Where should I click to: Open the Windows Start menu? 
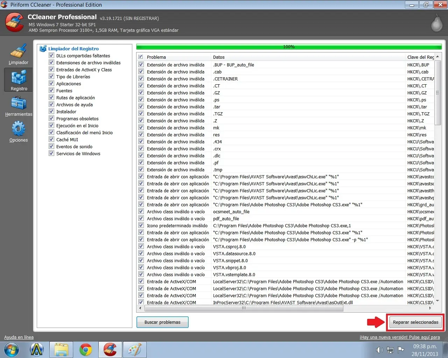[x=12, y=350]
